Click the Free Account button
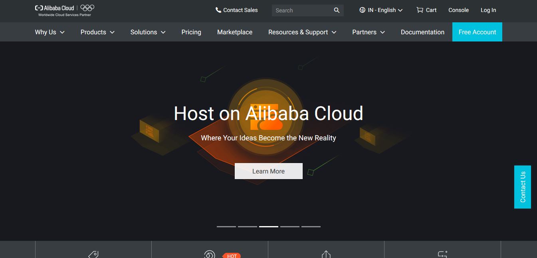Viewport: 537px width, 258px height. pos(477,32)
